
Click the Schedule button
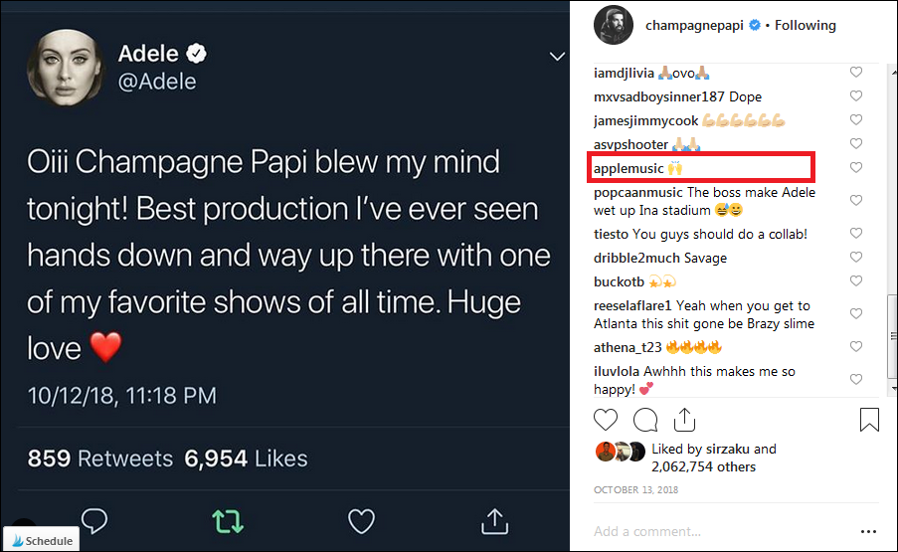coord(41,540)
